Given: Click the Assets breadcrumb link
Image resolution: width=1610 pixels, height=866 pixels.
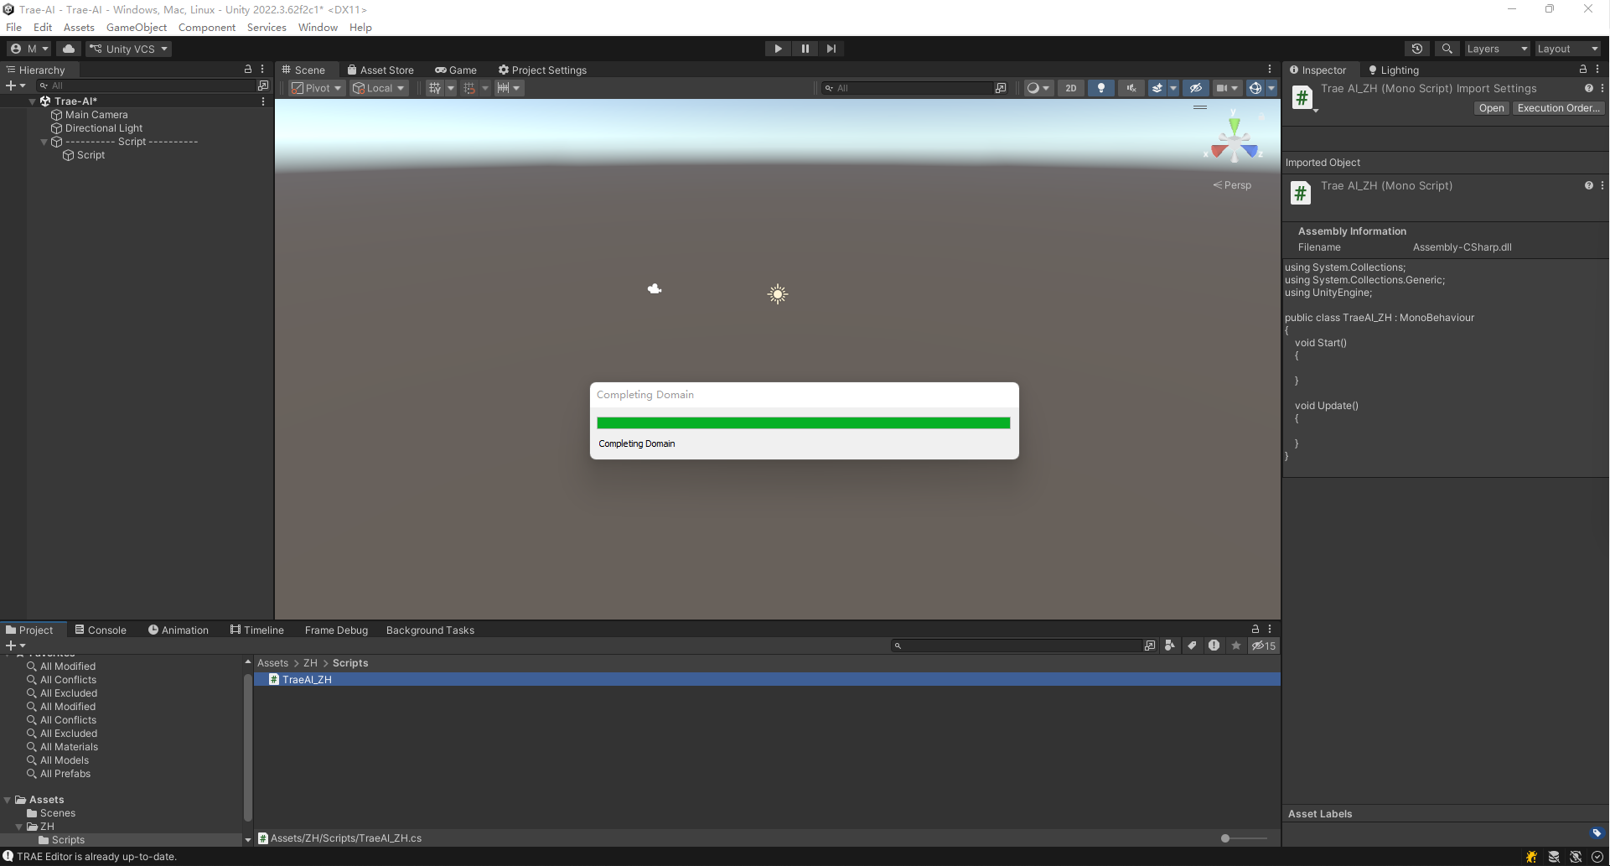Looking at the screenshot, I should pyautogui.click(x=272, y=663).
